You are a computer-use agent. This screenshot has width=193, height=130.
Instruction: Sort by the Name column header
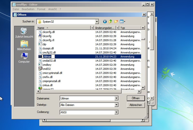(63, 28)
